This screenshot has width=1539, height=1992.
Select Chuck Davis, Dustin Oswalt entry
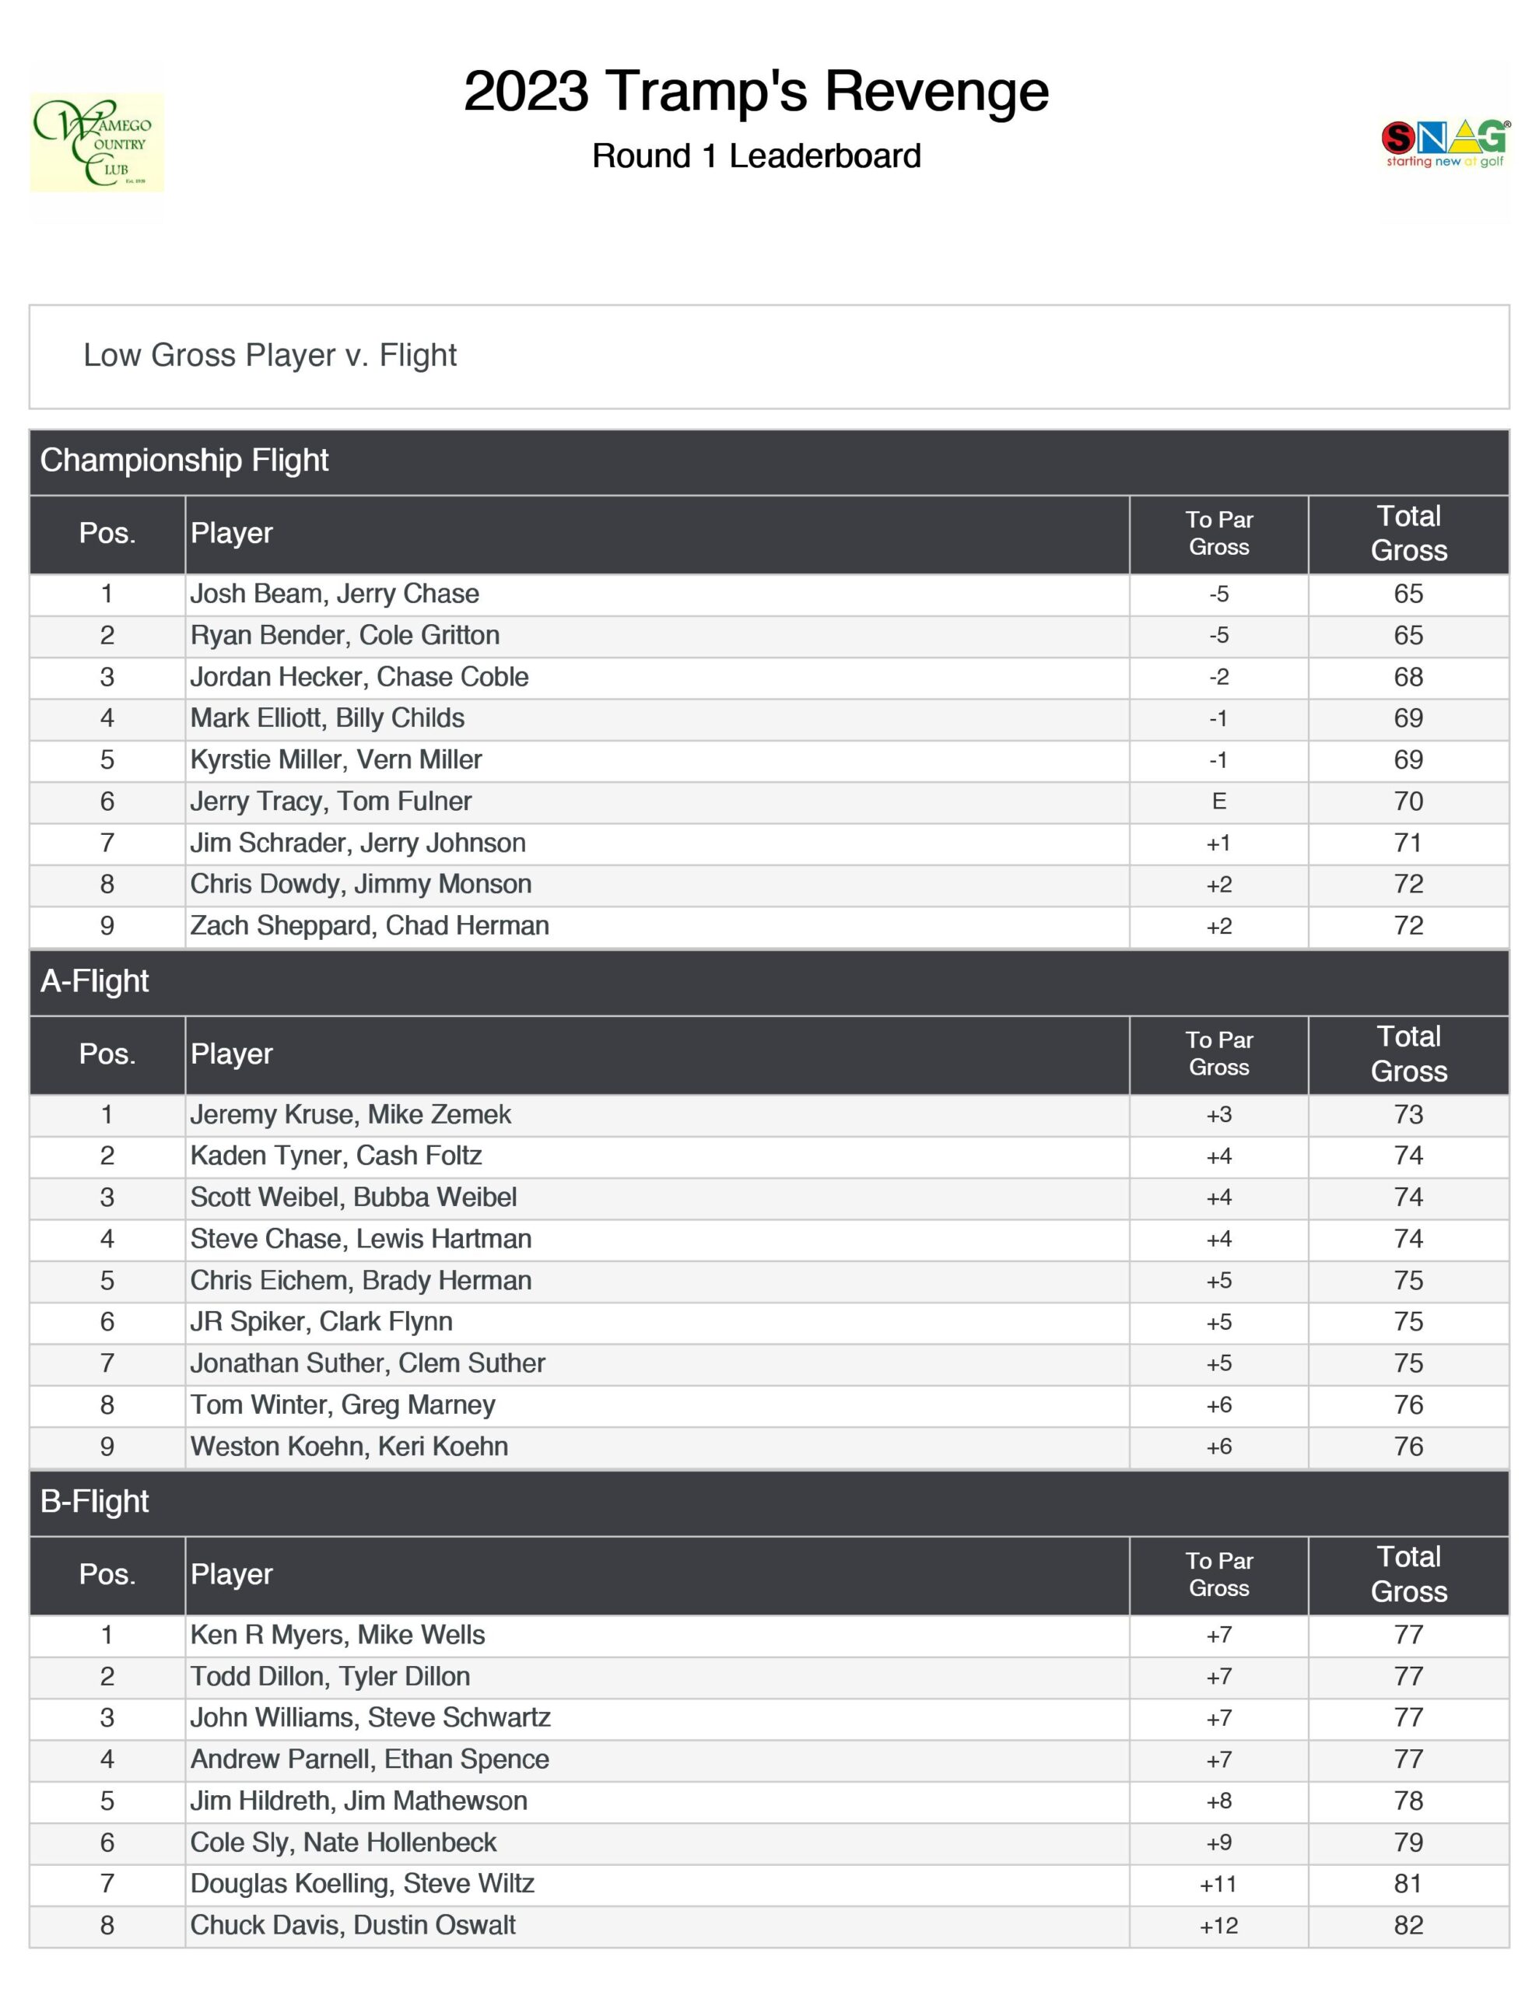352,1925
